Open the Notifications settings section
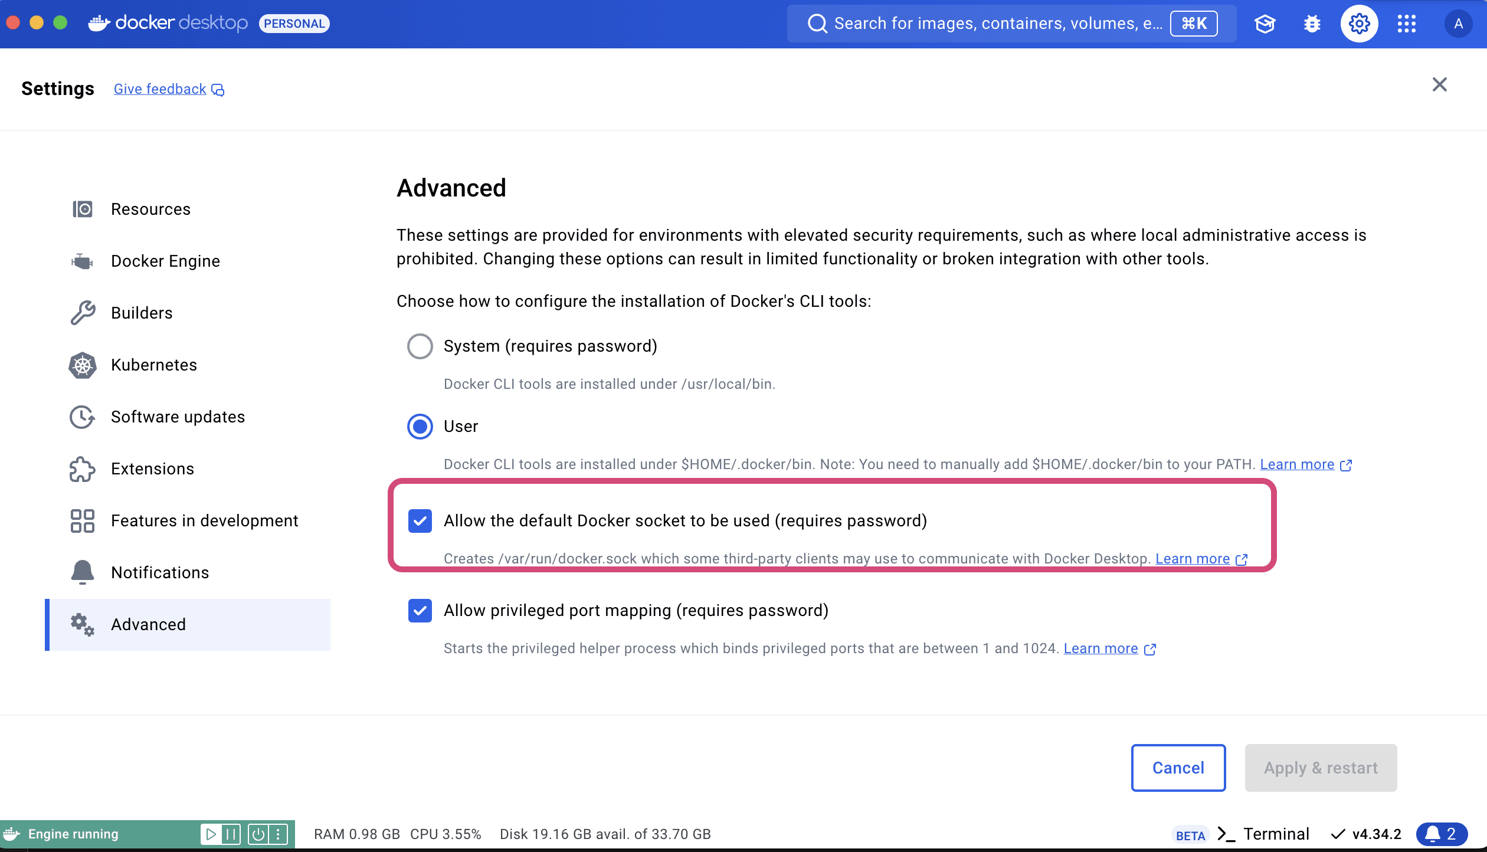Image resolution: width=1487 pixels, height=852 pixels. (160, 572)
